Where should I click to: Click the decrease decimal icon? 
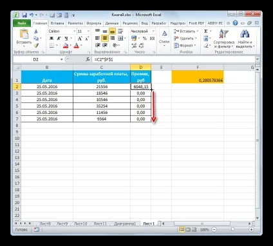tap(142, 46)
